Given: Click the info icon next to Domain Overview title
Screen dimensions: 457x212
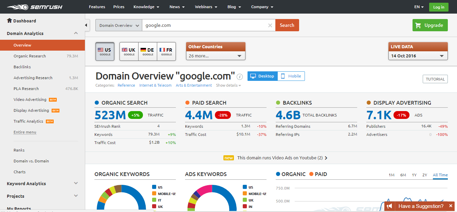Looking at the screenshot, I should (239, 77).
